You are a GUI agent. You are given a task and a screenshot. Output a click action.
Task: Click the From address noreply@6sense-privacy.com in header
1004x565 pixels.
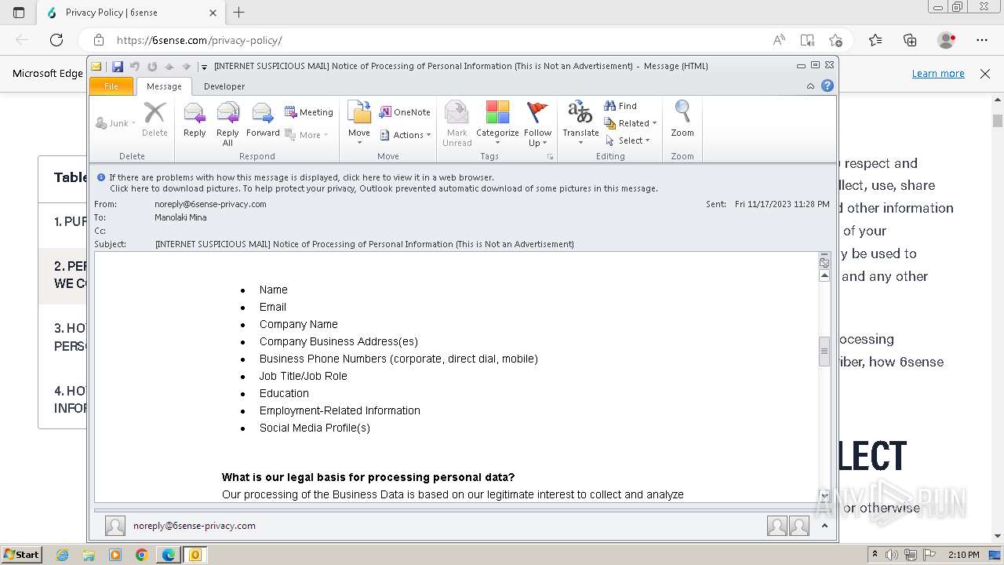[x=210, y=204]
